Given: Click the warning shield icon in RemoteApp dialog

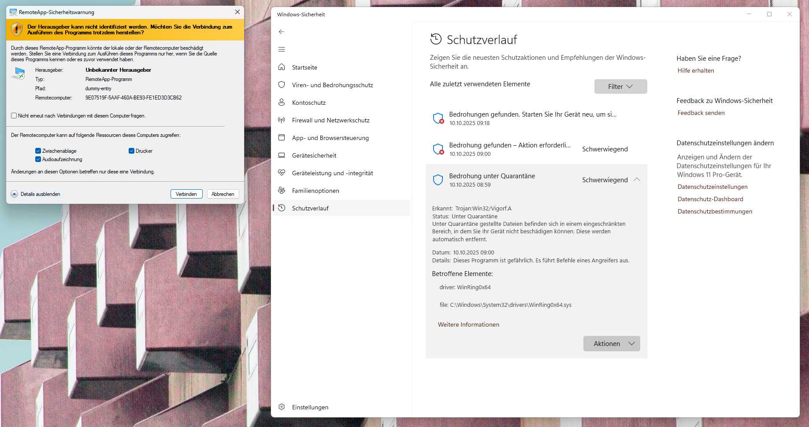Looking at the screenshot, I should coord(17,29).
